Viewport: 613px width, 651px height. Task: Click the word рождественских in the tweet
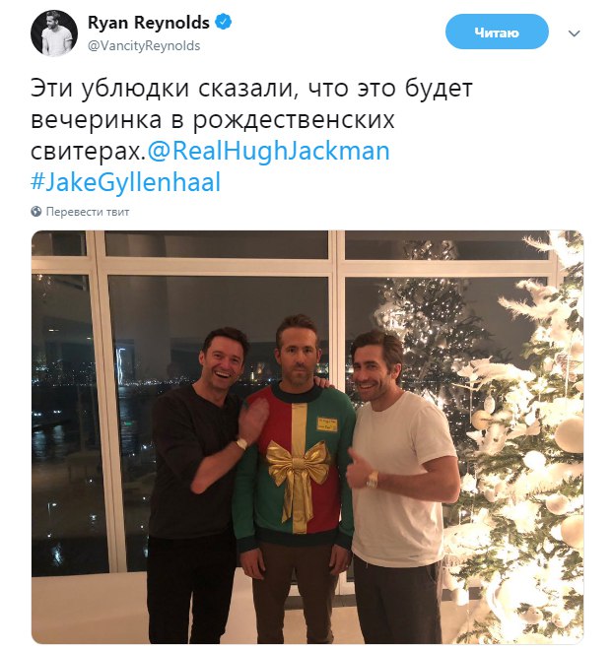(294, 120)
